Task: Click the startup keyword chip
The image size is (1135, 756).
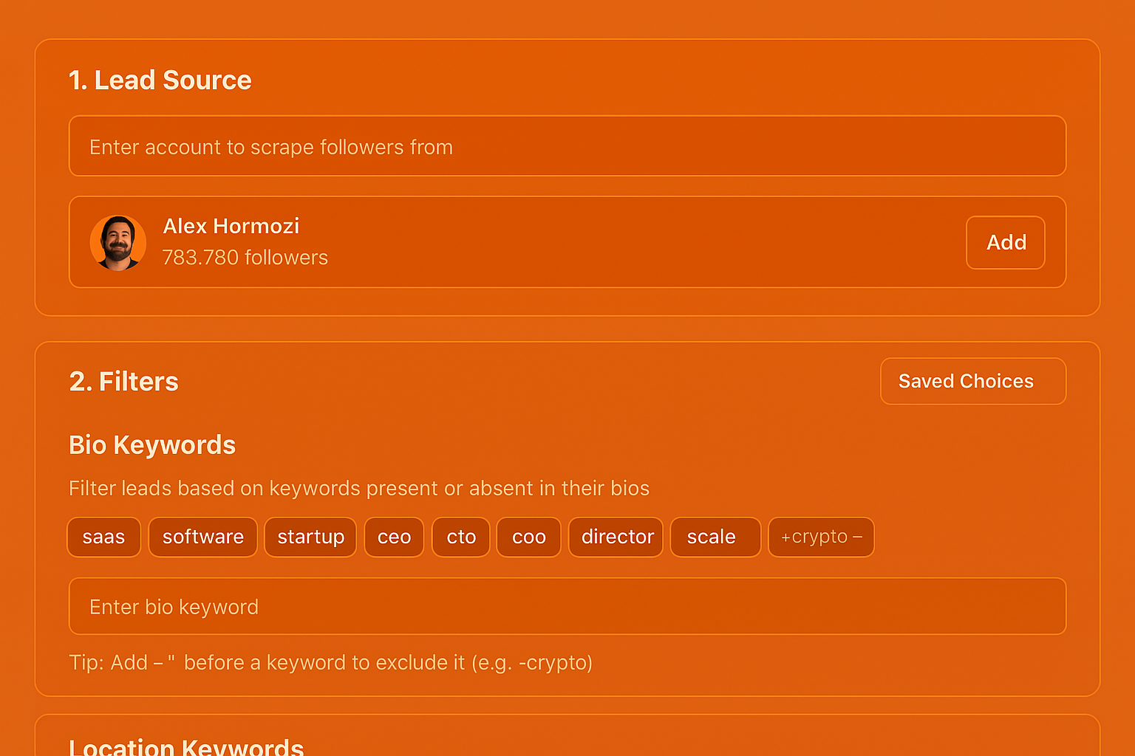Action: coord(310,537)
